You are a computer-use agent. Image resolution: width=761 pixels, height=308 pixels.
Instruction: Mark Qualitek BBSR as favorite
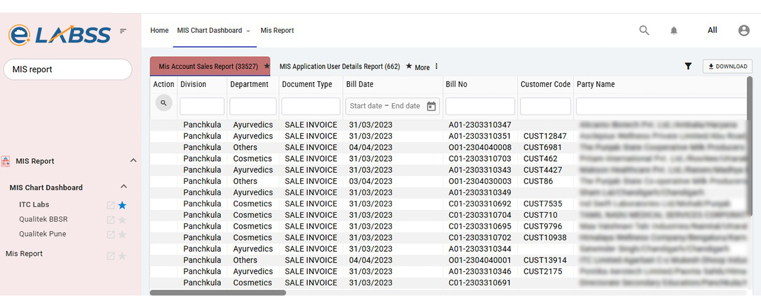coord(122,220)
